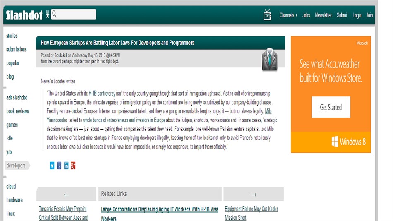Expand the Channels dropdown menu
393x221 pixels.
(x=288, y=15)
